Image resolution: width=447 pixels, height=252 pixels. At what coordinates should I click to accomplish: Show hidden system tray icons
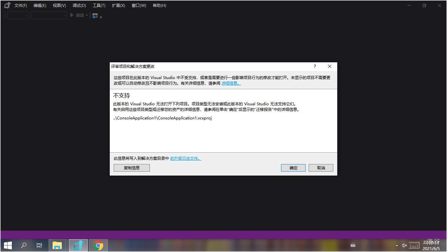[x=397, y=245]
